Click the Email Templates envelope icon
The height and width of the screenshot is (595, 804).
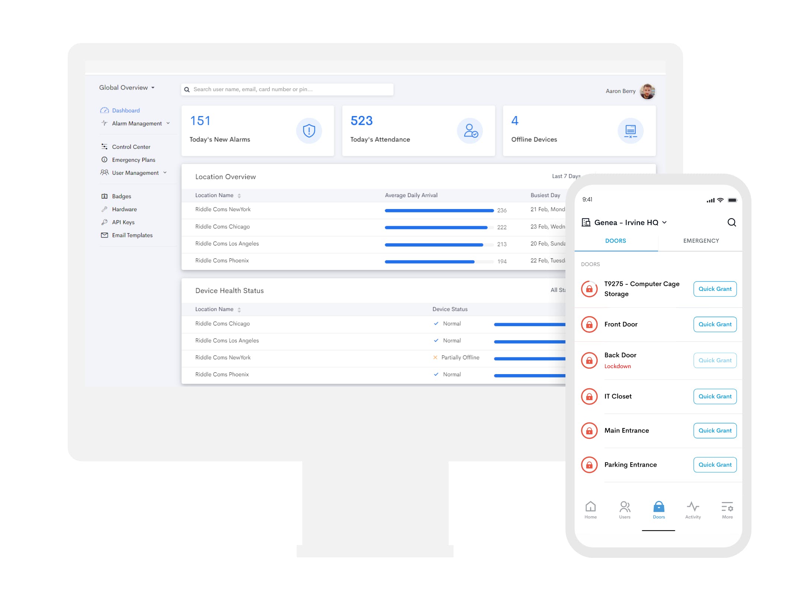click(104, 235)
